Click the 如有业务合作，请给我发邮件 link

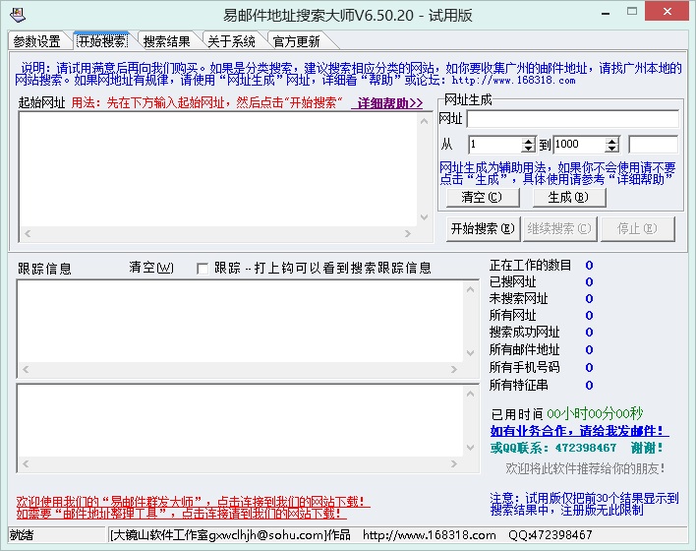click(x=579, y=431)
